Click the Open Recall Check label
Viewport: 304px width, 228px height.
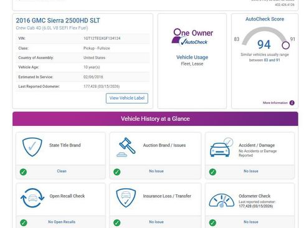pos(67,196)
